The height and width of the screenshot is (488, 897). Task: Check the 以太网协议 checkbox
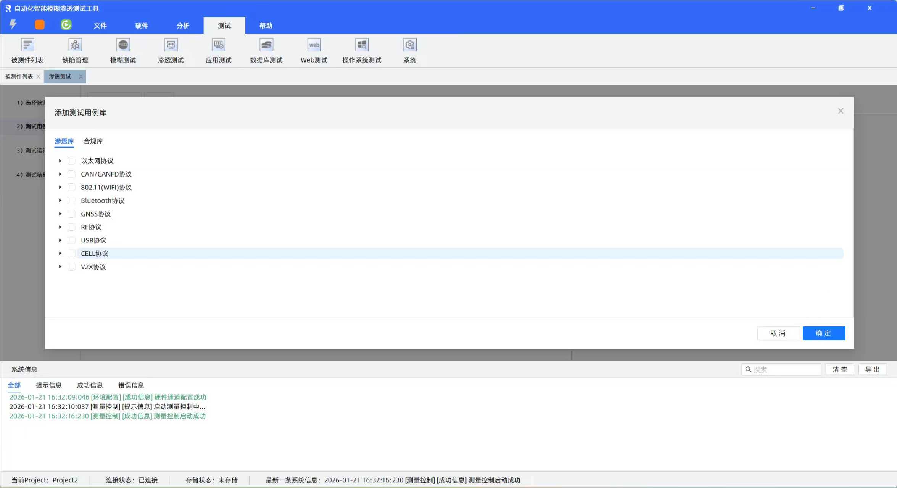71,161
